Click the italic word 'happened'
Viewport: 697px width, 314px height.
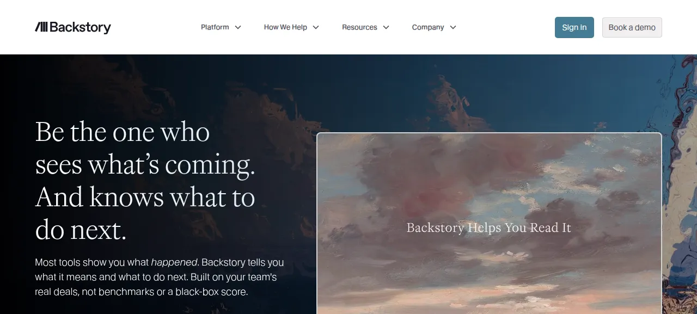click(174, 262)
